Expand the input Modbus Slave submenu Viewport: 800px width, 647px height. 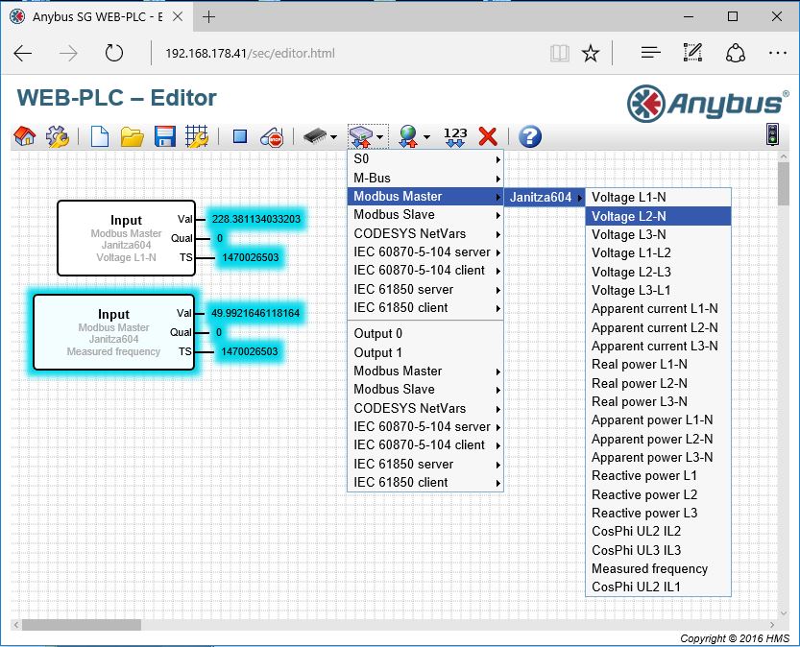coord(425,215)
